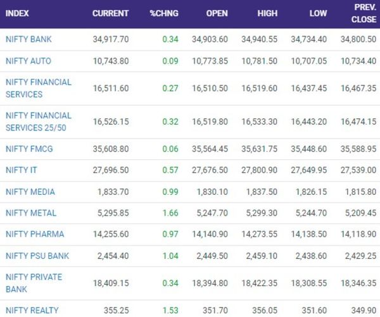Select NIFTY PSU BANK low 2,438.60
The height and width of the screenshot is (317, 380).
click(x=311, y=256)
